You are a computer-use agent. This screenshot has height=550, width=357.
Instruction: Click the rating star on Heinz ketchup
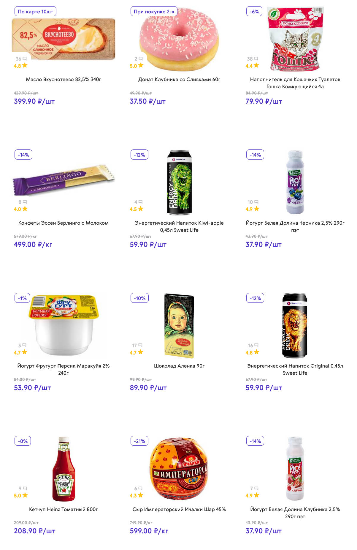pyautogui.click(x=25, y=495)
